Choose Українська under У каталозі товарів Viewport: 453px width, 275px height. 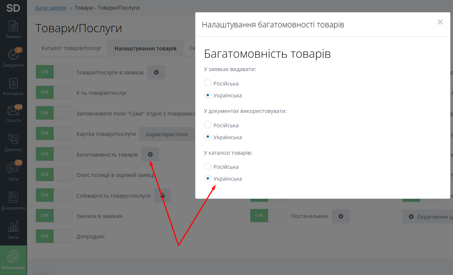[208, 179]
